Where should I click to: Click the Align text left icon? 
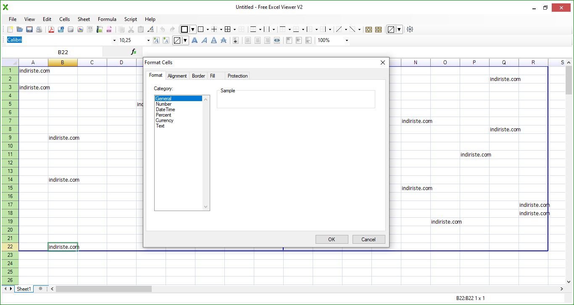[248, 40]
